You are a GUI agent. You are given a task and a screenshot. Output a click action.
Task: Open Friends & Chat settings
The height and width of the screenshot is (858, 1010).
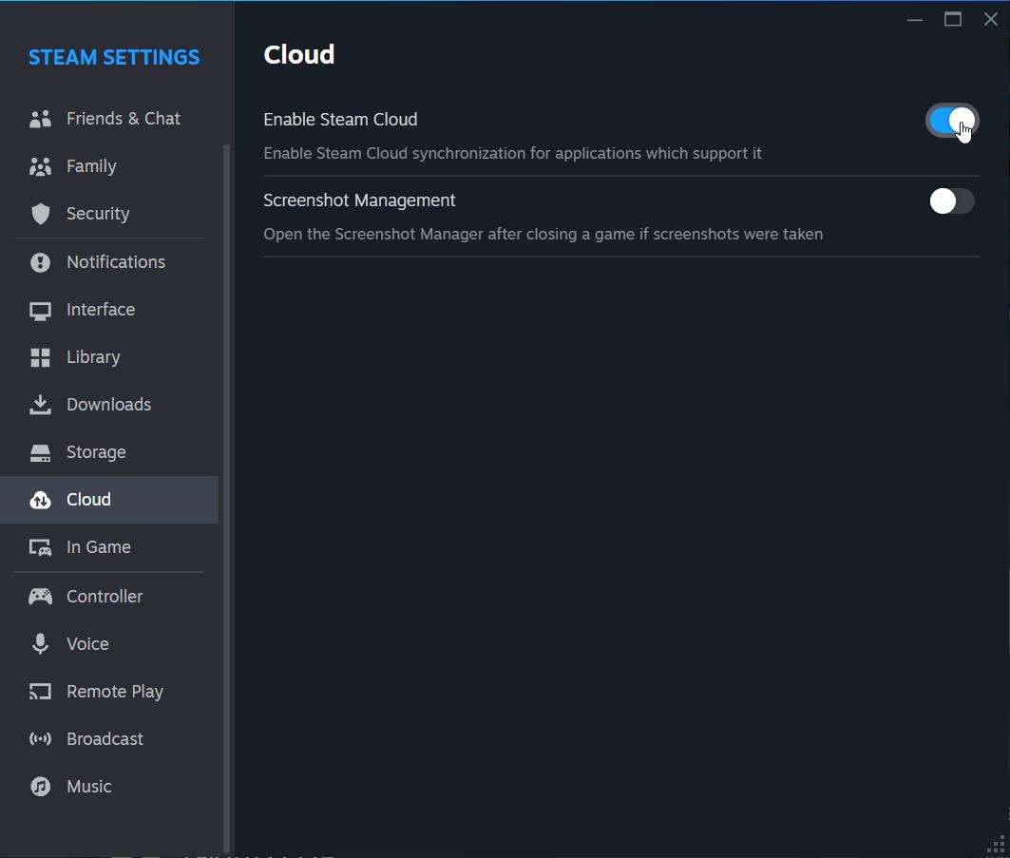[109, 119]
